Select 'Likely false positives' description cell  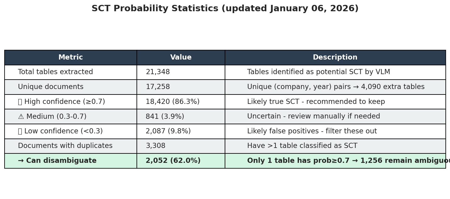tap(335, 131)
